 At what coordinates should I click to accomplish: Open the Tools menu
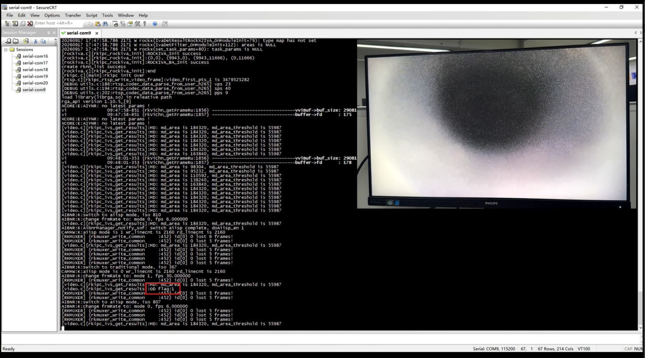pyautogui.click(x=107, y=15)
